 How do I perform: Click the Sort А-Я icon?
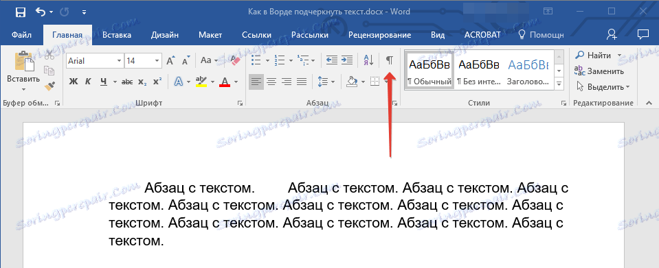368,60
